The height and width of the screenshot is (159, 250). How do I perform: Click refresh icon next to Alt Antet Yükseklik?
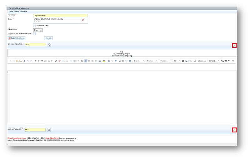pos(49,130)
